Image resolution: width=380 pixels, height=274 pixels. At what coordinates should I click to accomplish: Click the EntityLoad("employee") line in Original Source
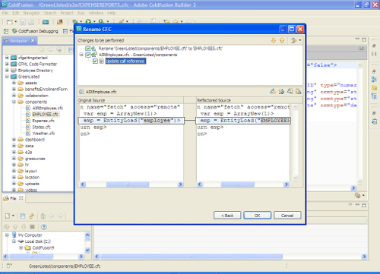131,121
